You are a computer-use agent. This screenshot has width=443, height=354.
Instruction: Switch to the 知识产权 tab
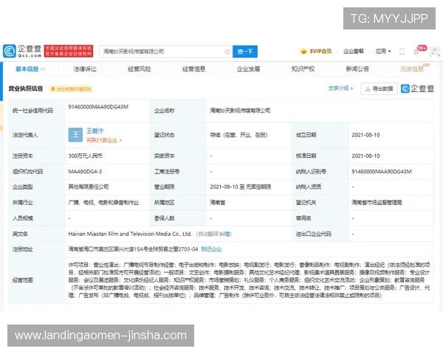pos(303,69)
